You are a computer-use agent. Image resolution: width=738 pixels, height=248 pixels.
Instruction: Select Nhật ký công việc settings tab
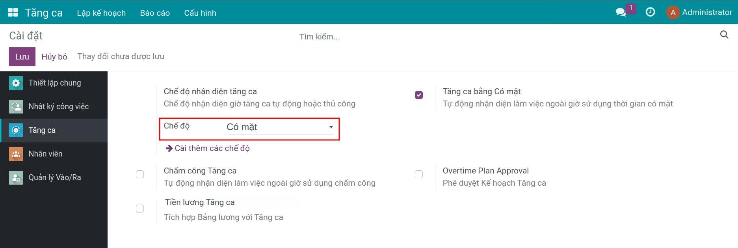tap(54, 107)
